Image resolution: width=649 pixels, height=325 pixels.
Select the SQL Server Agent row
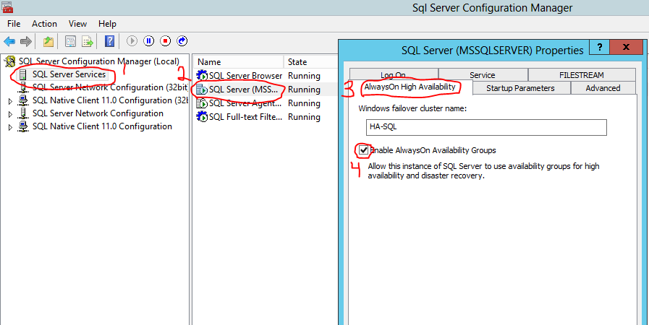coord(265,103)
